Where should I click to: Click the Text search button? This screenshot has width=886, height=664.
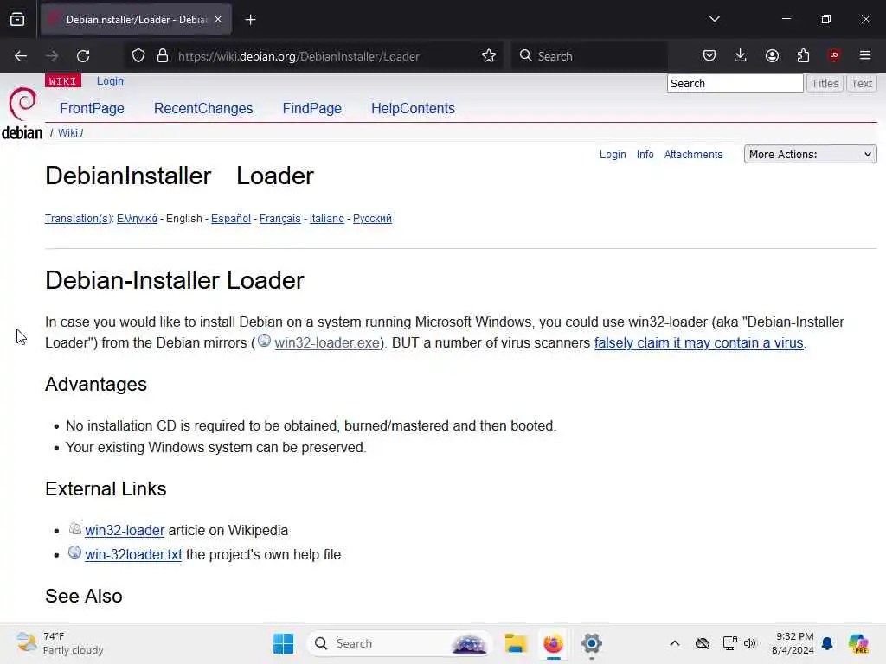[862, 83]
